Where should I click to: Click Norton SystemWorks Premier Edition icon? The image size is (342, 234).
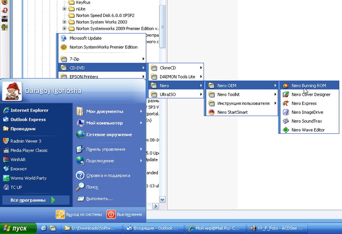pos(64,47)
